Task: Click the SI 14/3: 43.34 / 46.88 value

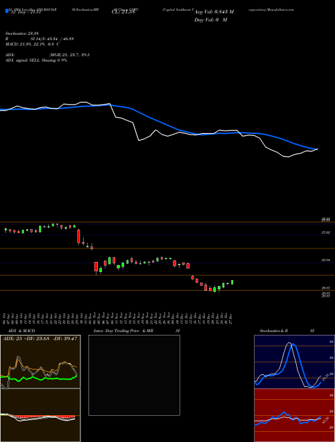Action: (52, 39)
